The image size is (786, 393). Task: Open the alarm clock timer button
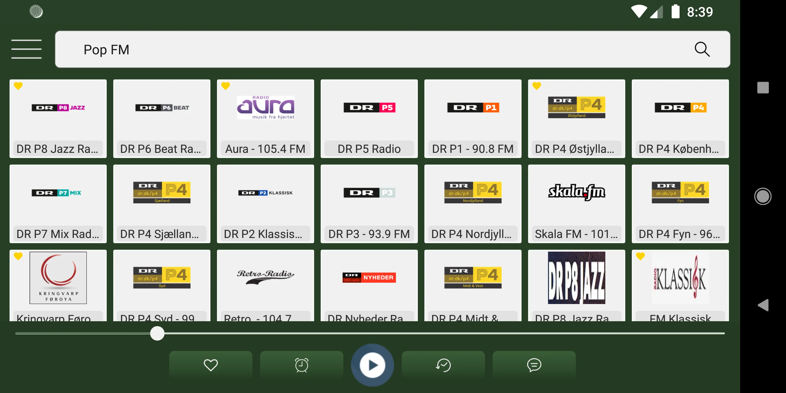pyautogui.click(x=302, y=365)
